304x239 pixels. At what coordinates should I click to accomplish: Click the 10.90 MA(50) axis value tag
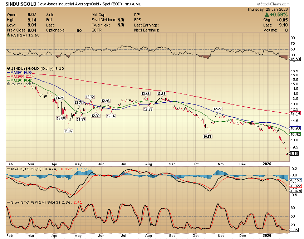tap(295, 128)
